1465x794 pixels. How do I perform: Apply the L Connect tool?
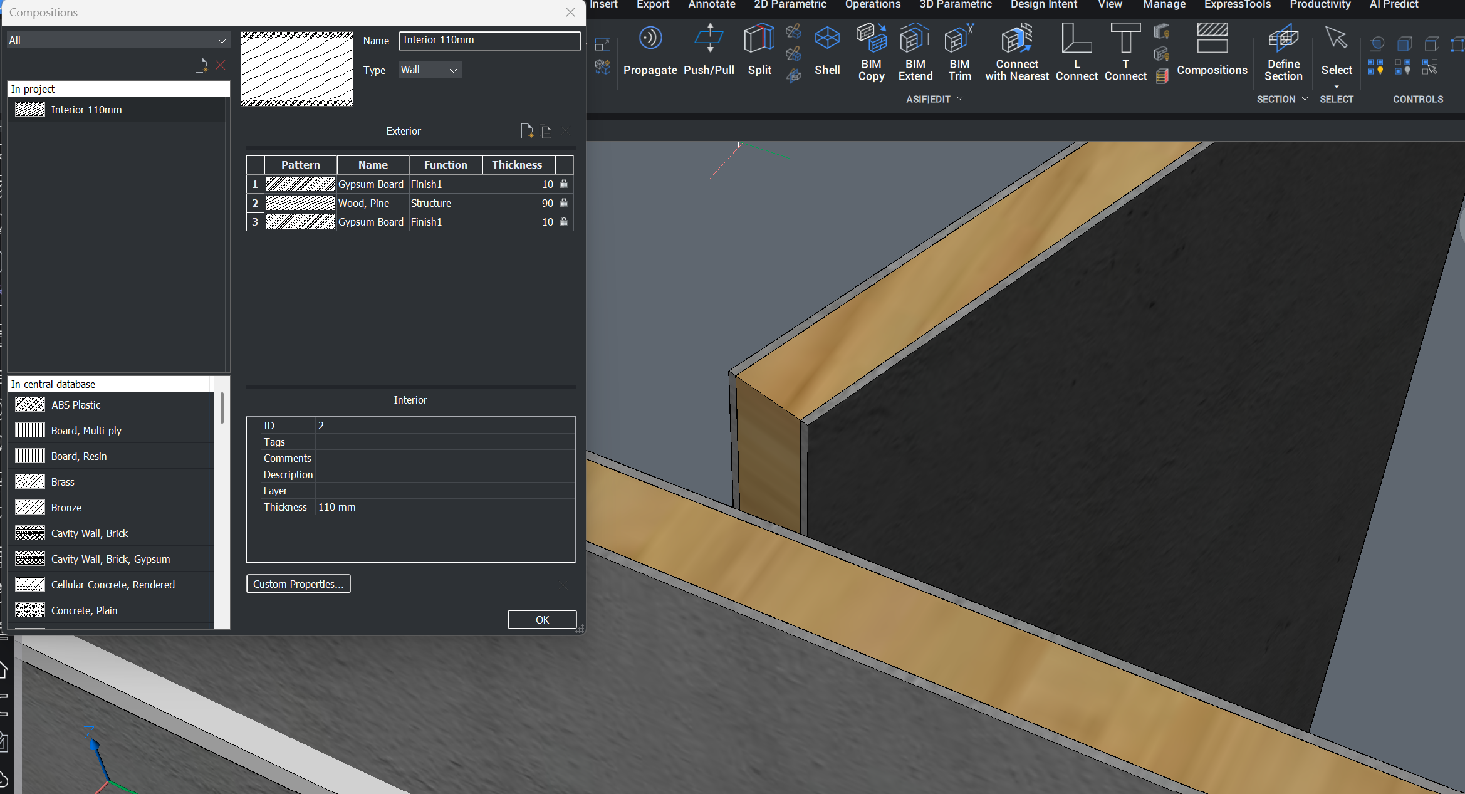point(1077,52)
